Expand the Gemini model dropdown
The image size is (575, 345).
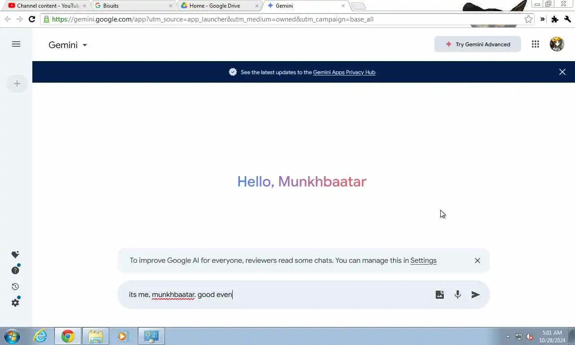pyautogui.click(x=68, y=45)
